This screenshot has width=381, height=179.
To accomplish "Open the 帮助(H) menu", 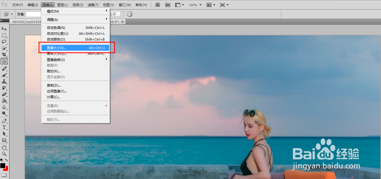I will [141, 5].
